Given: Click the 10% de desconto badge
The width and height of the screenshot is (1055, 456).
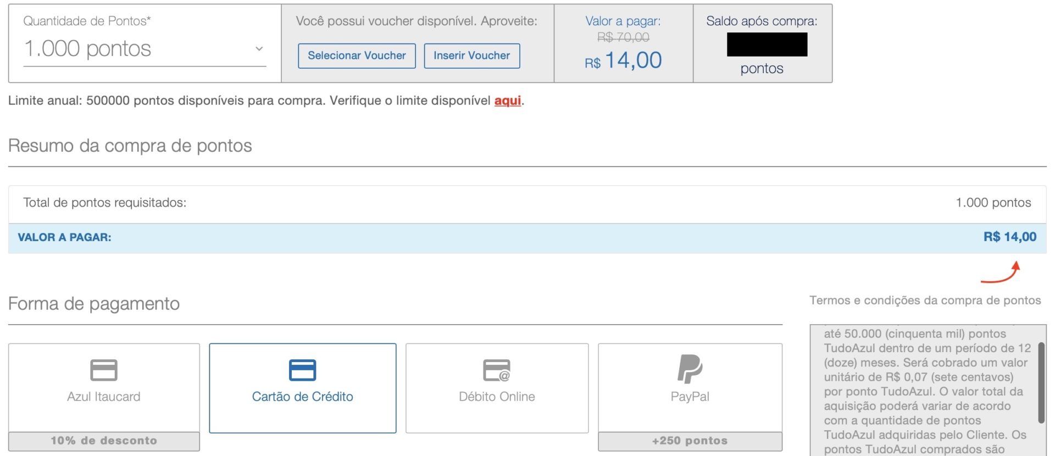Looking at the screenshot, I should (x=104, y=441).
